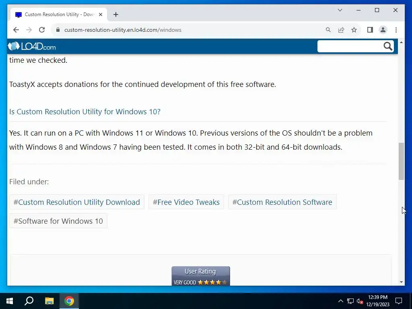
Task: Submit search with magnifier icon
Action: click(x=388, y=46)
